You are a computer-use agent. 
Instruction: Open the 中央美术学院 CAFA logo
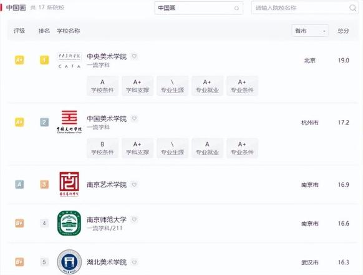[69, 61]
